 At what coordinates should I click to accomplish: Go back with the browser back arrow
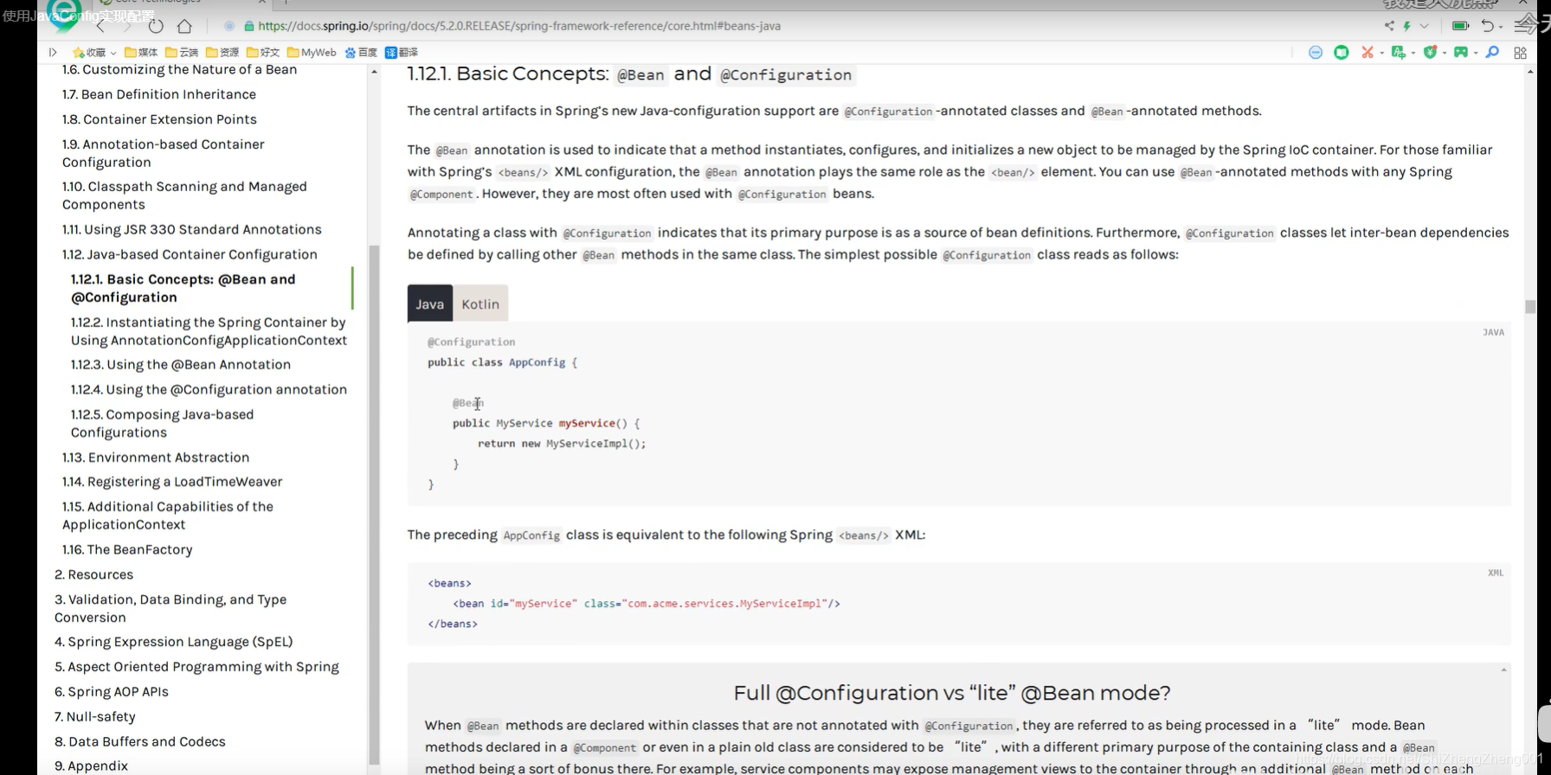coord(101,27)
